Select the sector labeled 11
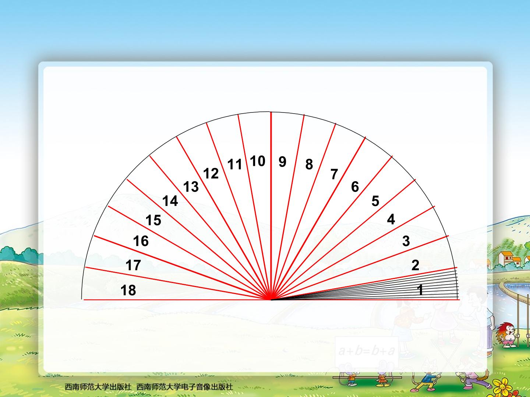530x397 pixels. [x=235, y=164]
